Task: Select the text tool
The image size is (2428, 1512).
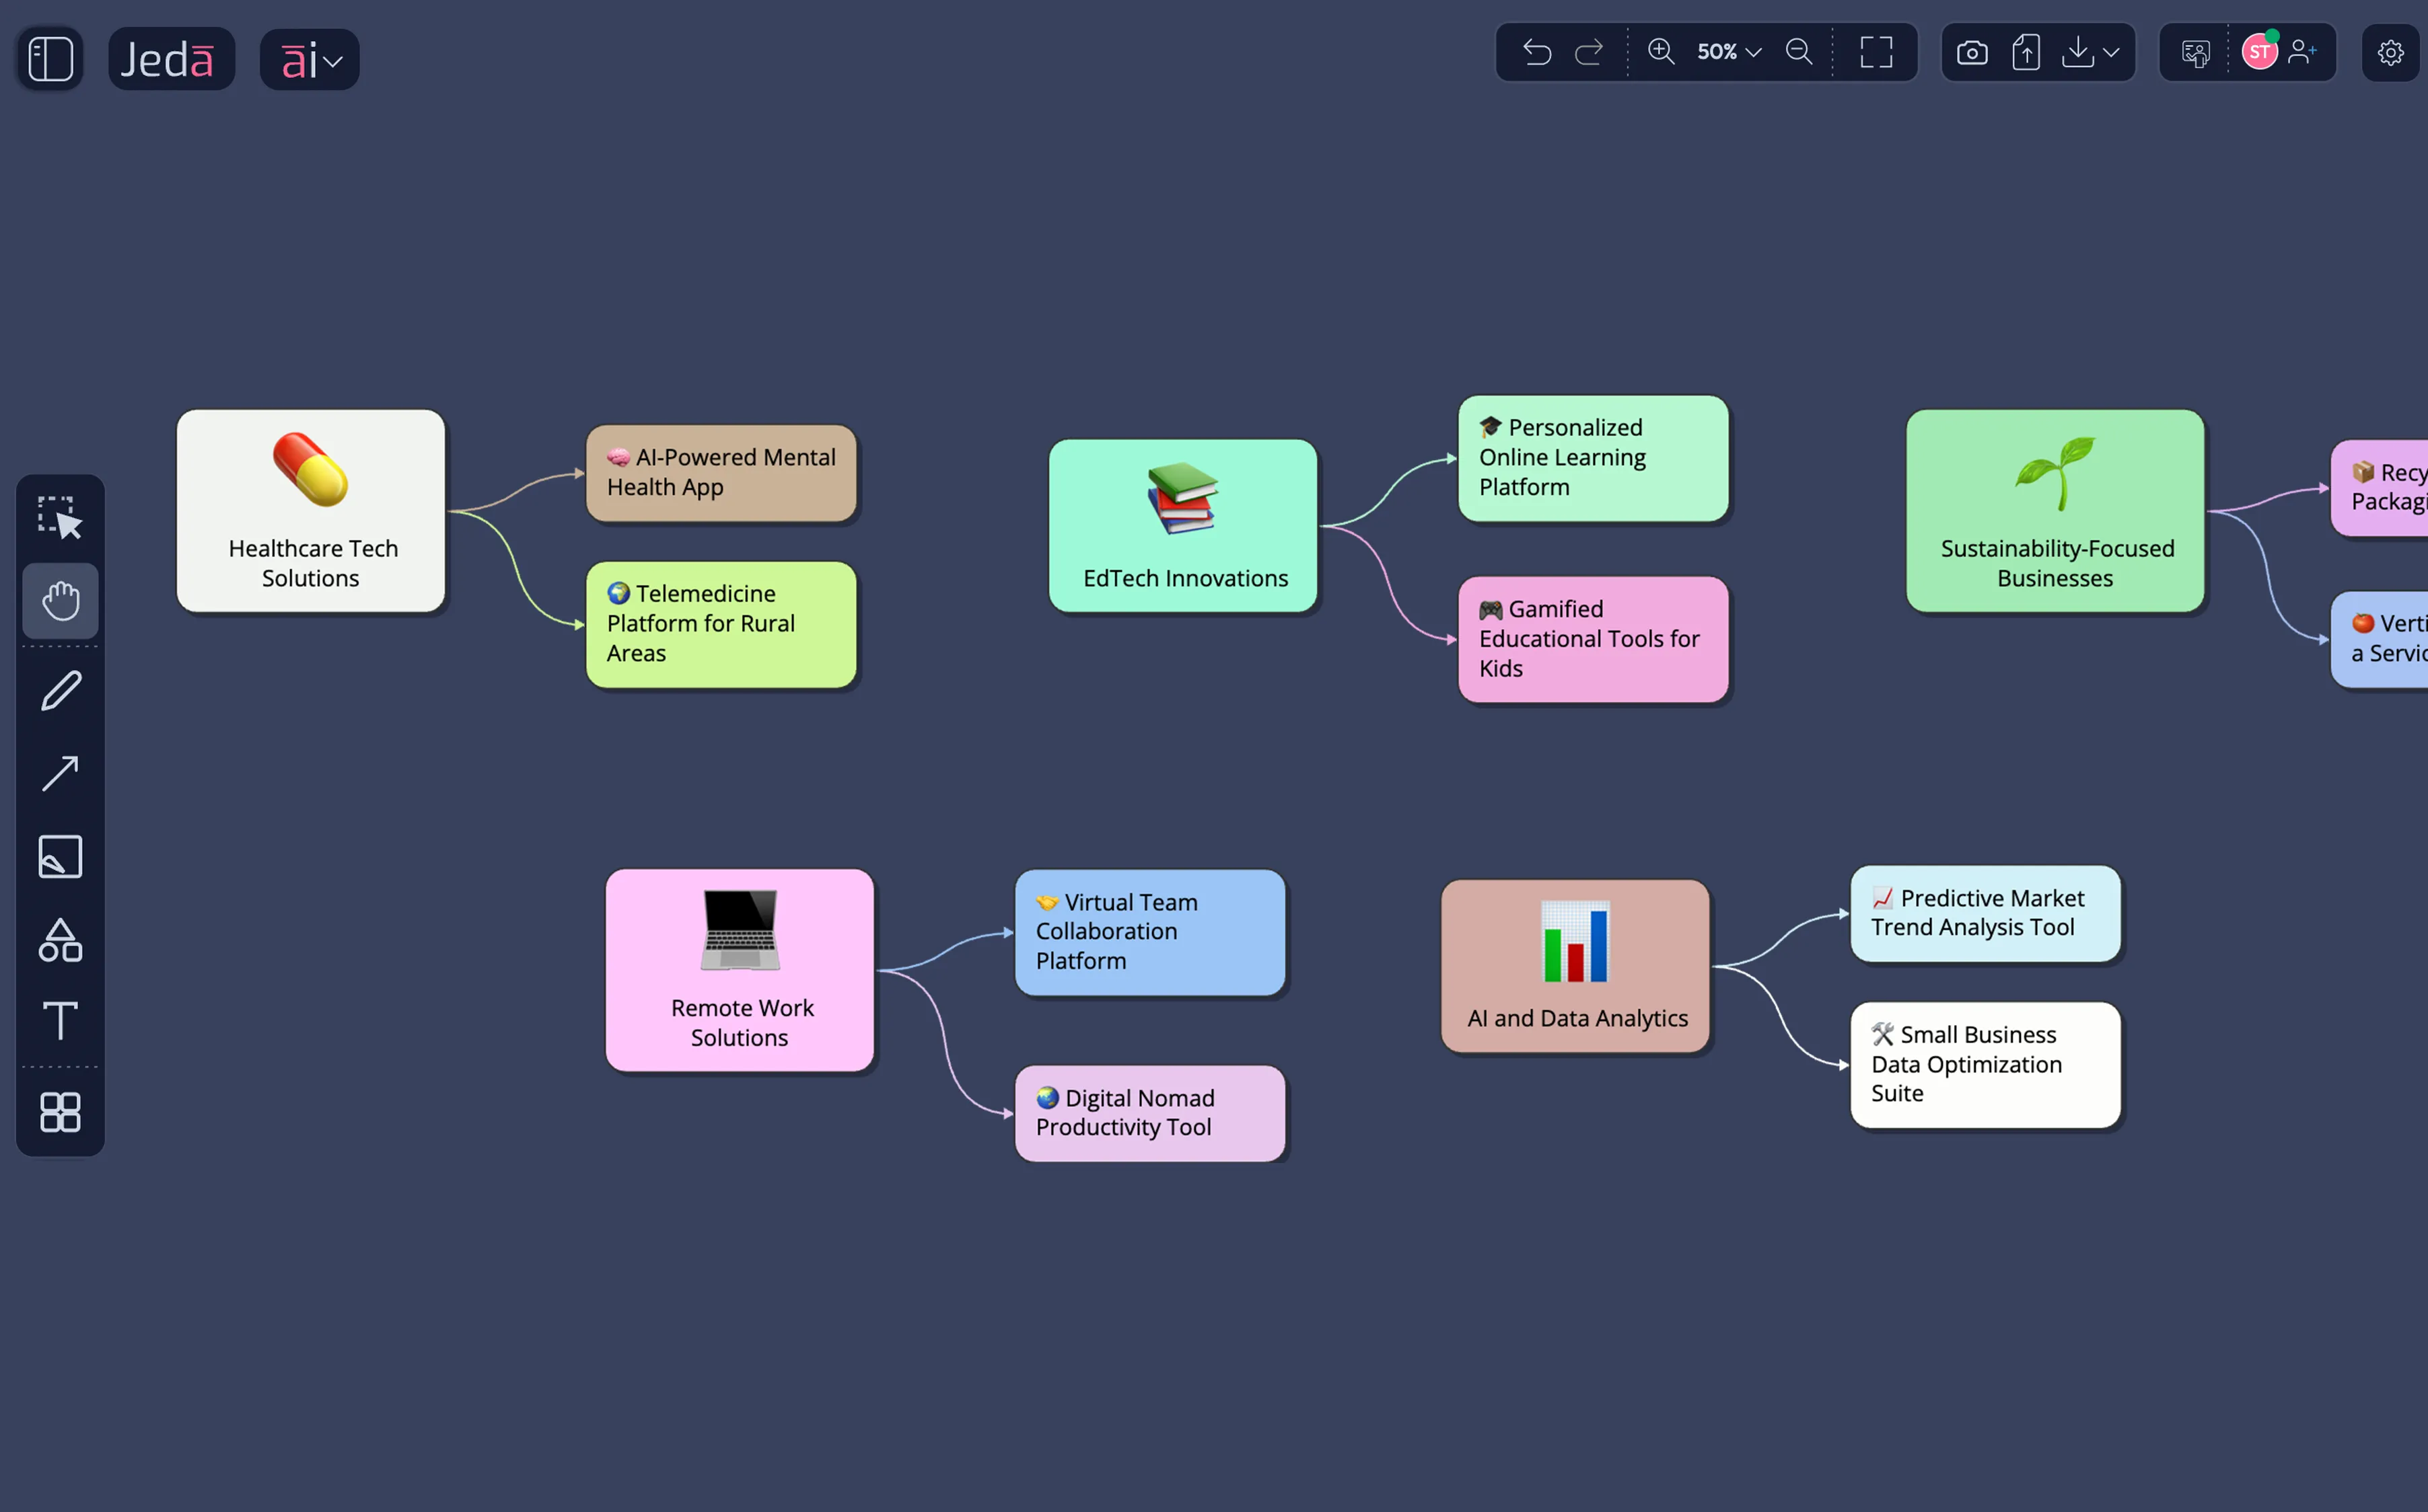Action: point(60,1021)
